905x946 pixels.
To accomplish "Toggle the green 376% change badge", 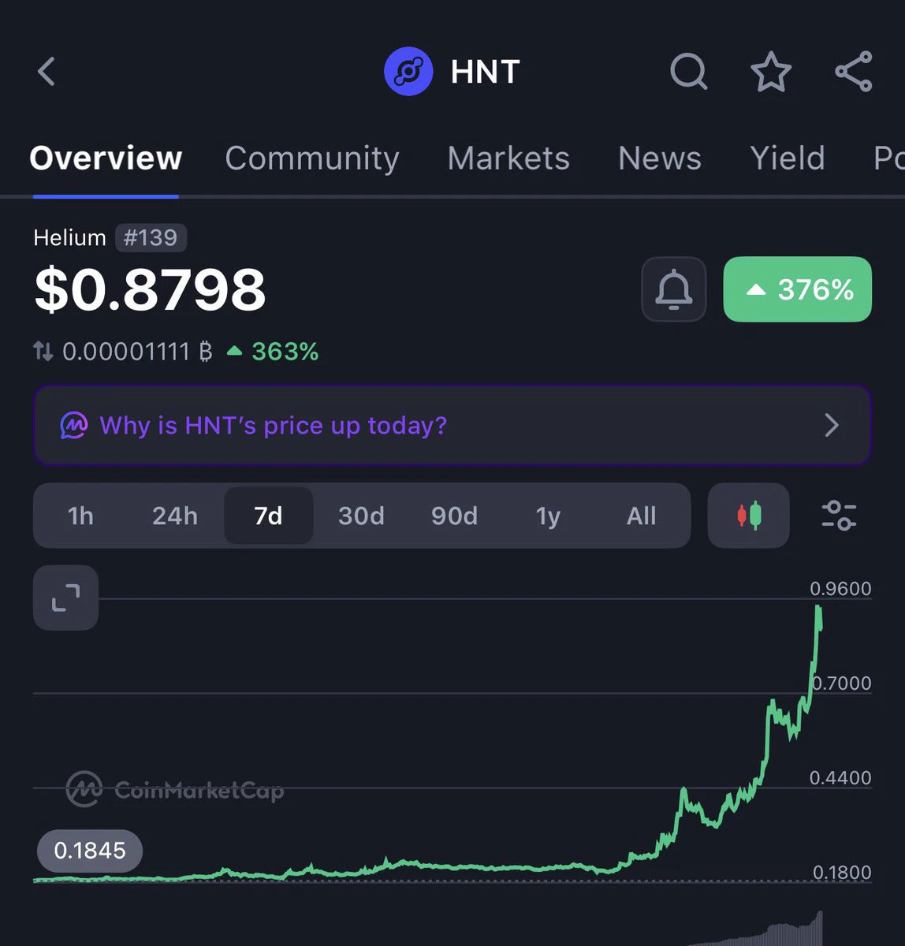I will pyautogui.click(x=798, y=289).
